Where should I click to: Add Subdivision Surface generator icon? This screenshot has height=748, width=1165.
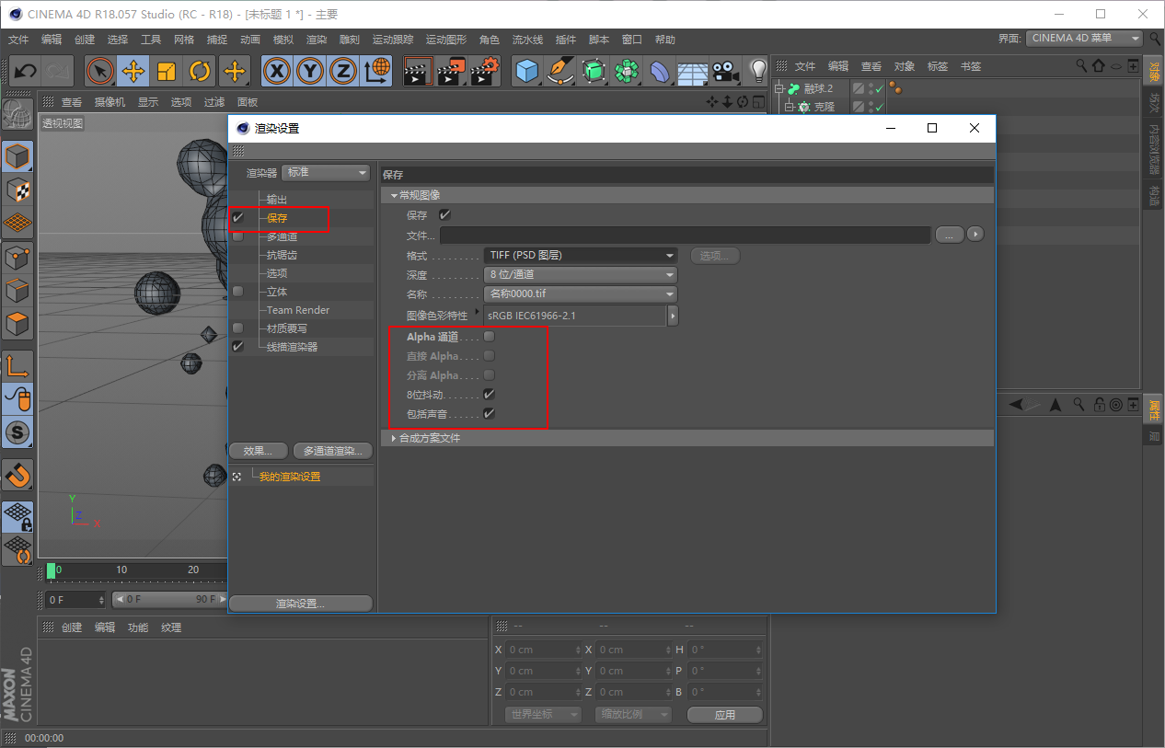click(x=594, y=71)
